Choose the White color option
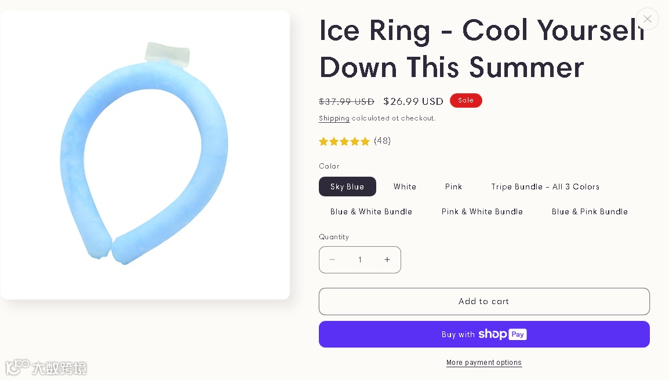Image resolution: width=669 pixels, height=380 pixels. (405, 187)
